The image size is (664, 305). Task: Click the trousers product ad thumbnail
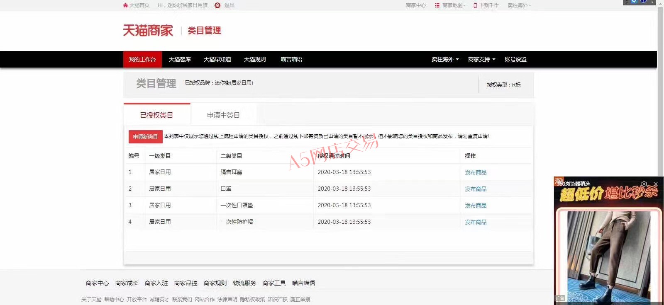coord(608,256)
